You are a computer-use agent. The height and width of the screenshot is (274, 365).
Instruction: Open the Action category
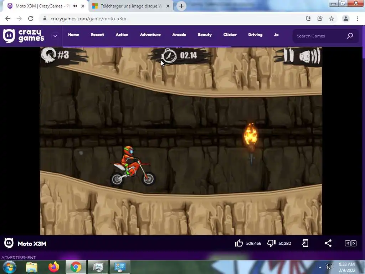coord(122,35)
